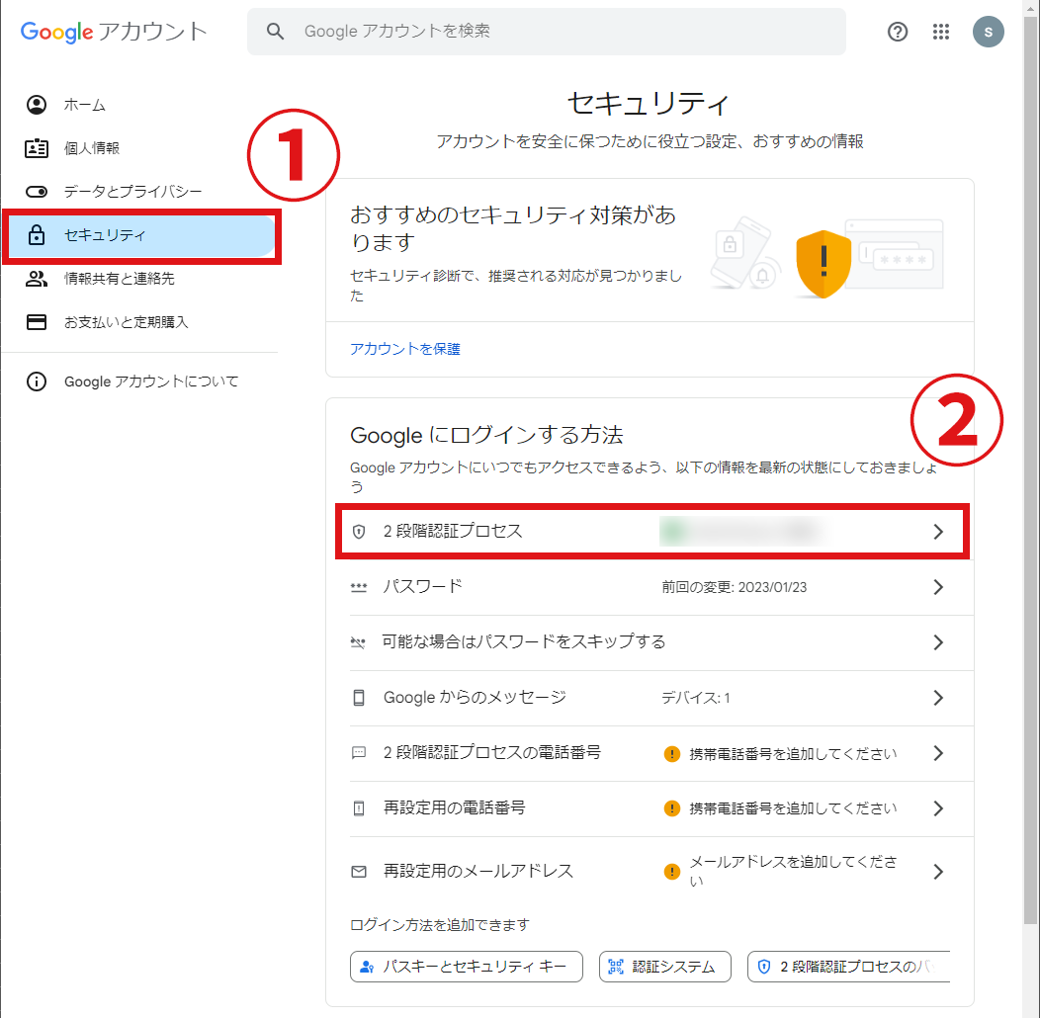Click 前回の変更: 2023/01/23 text
Viewport: 1040px width, 1018px height.
pos(735,587)
